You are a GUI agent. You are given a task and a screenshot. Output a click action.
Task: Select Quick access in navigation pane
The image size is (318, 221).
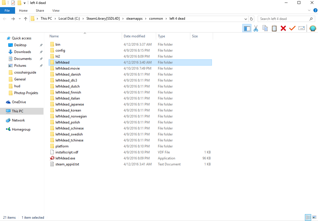[x=22, y=38]
